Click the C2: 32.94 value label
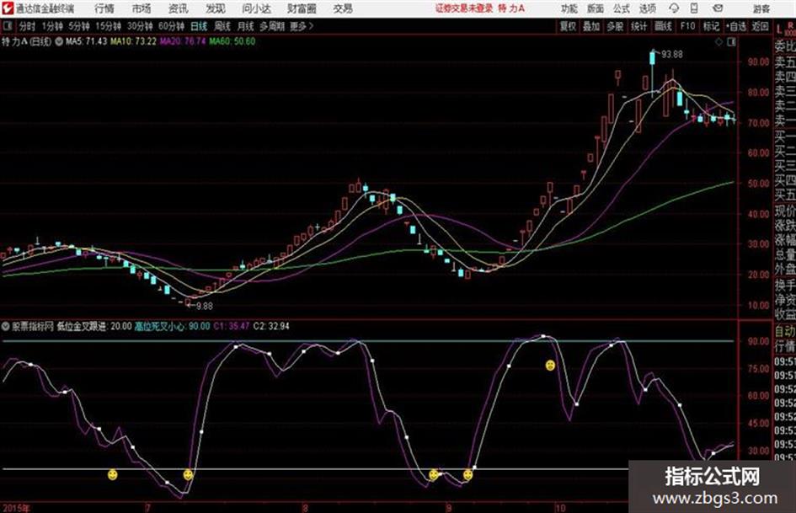Screen dimensions: 796x513 tap(271, 326)
